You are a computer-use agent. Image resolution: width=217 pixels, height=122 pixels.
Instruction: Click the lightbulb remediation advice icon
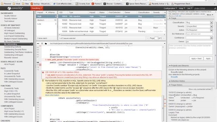coord(43,81)
